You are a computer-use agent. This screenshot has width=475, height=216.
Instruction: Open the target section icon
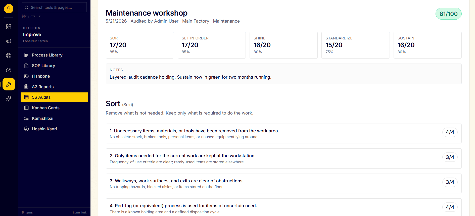click(x=9, y=56)
